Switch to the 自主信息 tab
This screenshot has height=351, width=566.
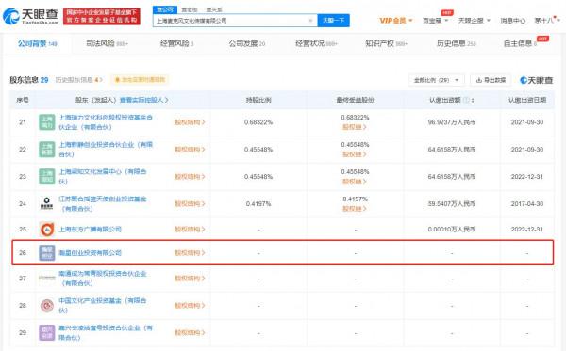520,43
